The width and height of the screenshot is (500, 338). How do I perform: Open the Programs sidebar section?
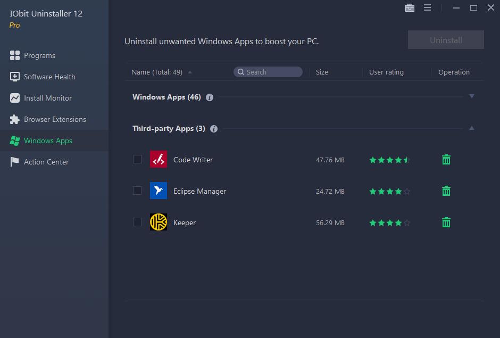tap(39, 55)
